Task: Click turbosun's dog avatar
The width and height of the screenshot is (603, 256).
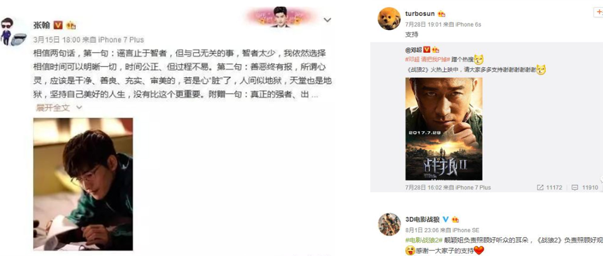Action: click(x=389, y=18)
